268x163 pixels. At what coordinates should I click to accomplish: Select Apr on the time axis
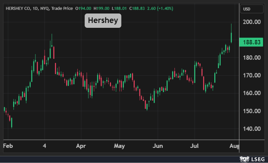[81, 146]
